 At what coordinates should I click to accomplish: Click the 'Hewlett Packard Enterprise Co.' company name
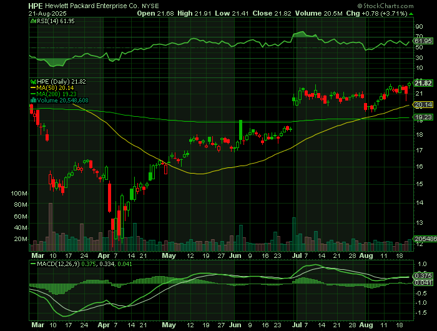click(x=92, y=6)
